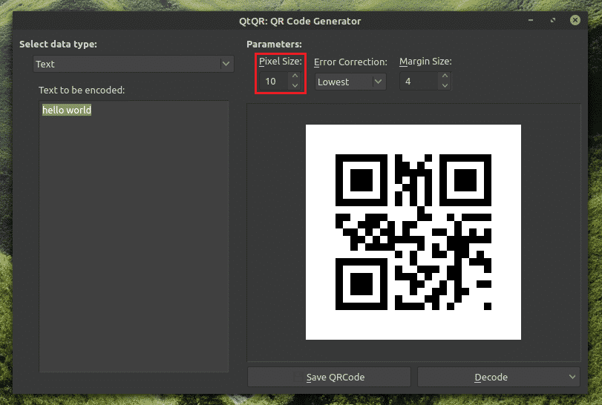Image resolution: width=602 pixels, height=405 pixels.
Task: Expand the Error Correction dropdown showing Lowest
Action: (x=350, y=82)
